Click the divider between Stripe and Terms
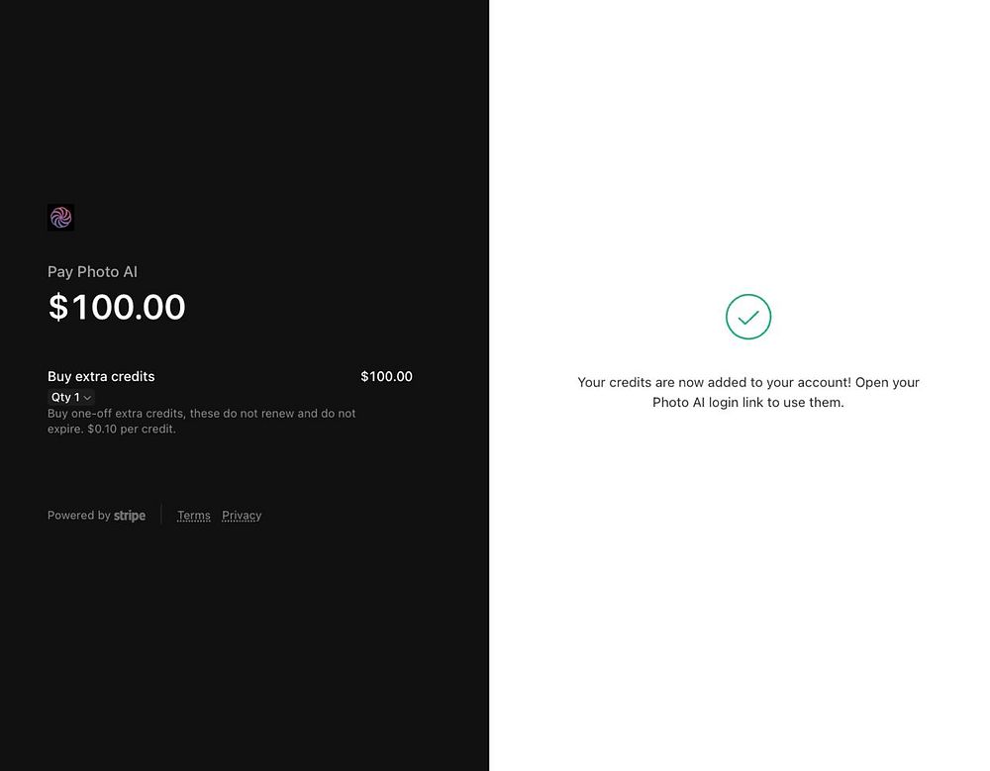Screen dimensions: 990x771 tap(161, 515)
